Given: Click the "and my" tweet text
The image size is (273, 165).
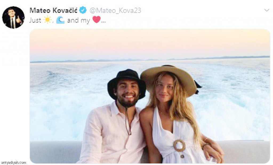Looking at the screenshot, I should (79, 20).
